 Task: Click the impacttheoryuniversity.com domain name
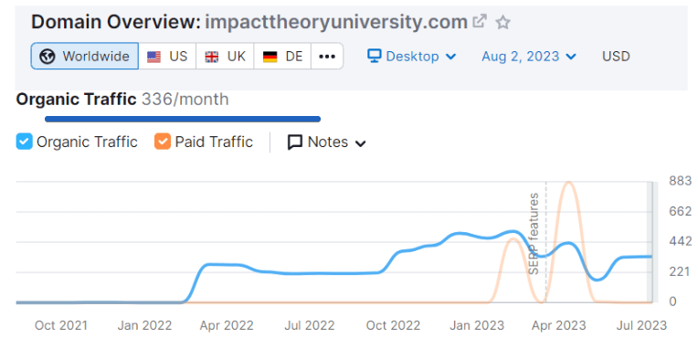[x=336, y=21]
